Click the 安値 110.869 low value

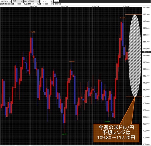coord(43,4)
